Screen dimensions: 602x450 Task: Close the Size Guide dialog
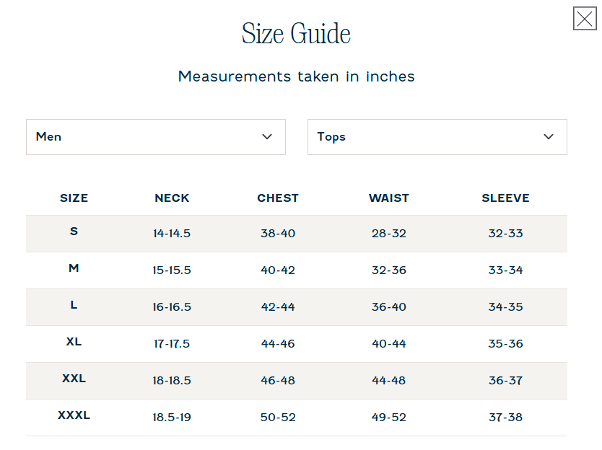(x=585, y=19)
